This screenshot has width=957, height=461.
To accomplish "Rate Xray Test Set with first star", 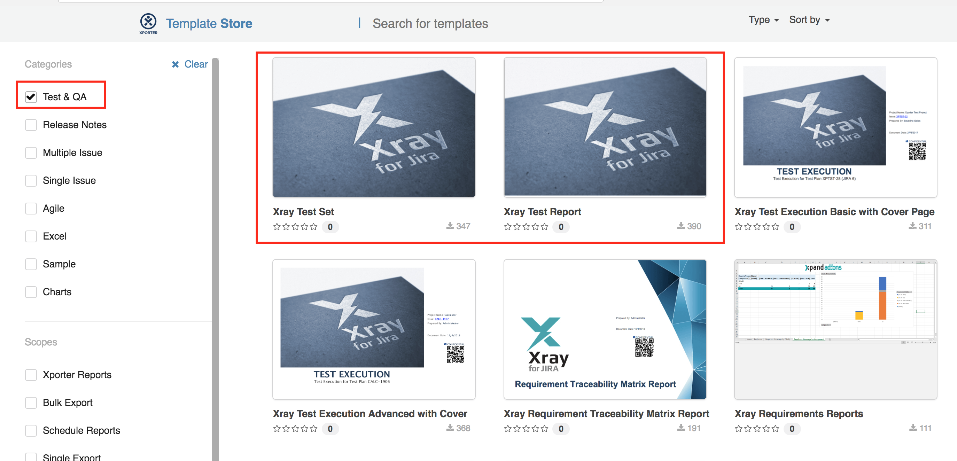I will (277, 227).
